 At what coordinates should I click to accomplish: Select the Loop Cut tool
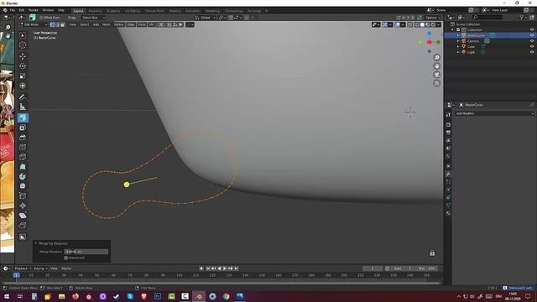click(23, 148)
